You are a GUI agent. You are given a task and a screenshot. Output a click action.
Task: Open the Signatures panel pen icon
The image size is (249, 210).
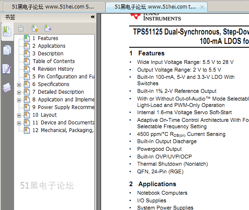7,69
